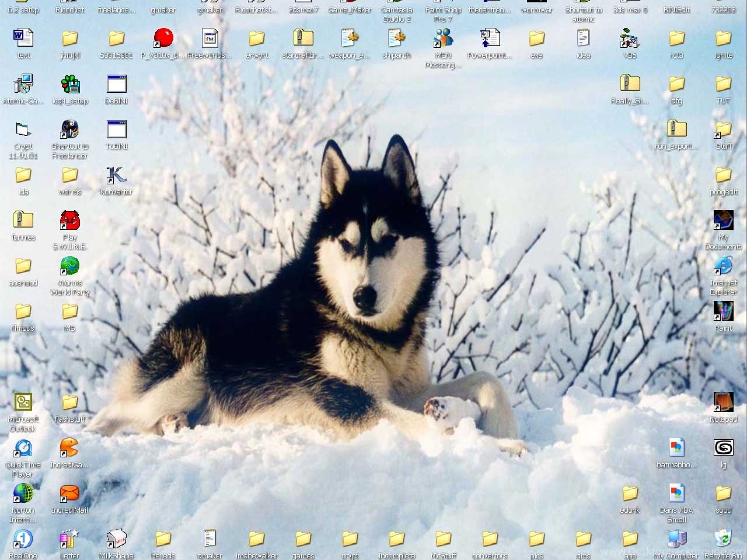
Task: Open the MS folder
Action: point(70,311)
